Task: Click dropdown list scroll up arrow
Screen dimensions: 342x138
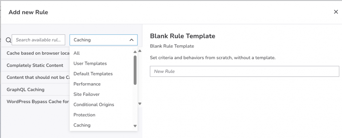Action: [x=135, y=52]
